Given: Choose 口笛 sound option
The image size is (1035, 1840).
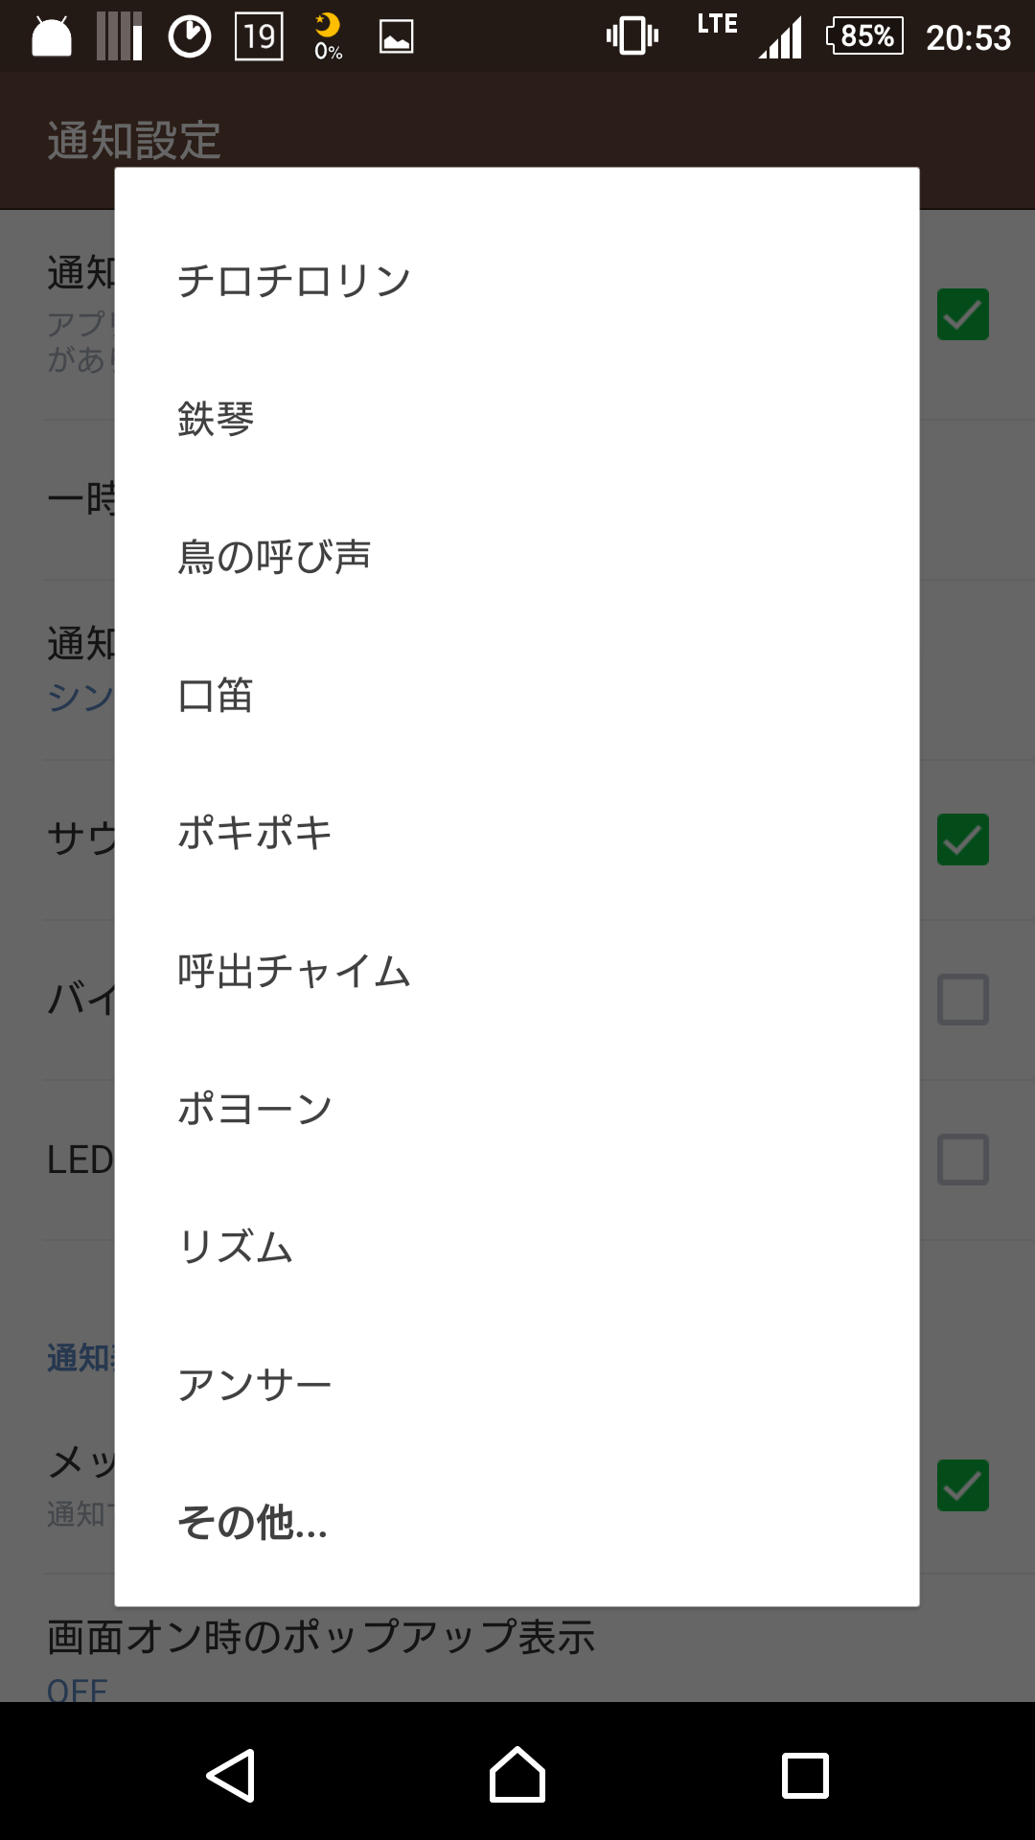Looking at the screenshot, I should coord(517,695).
